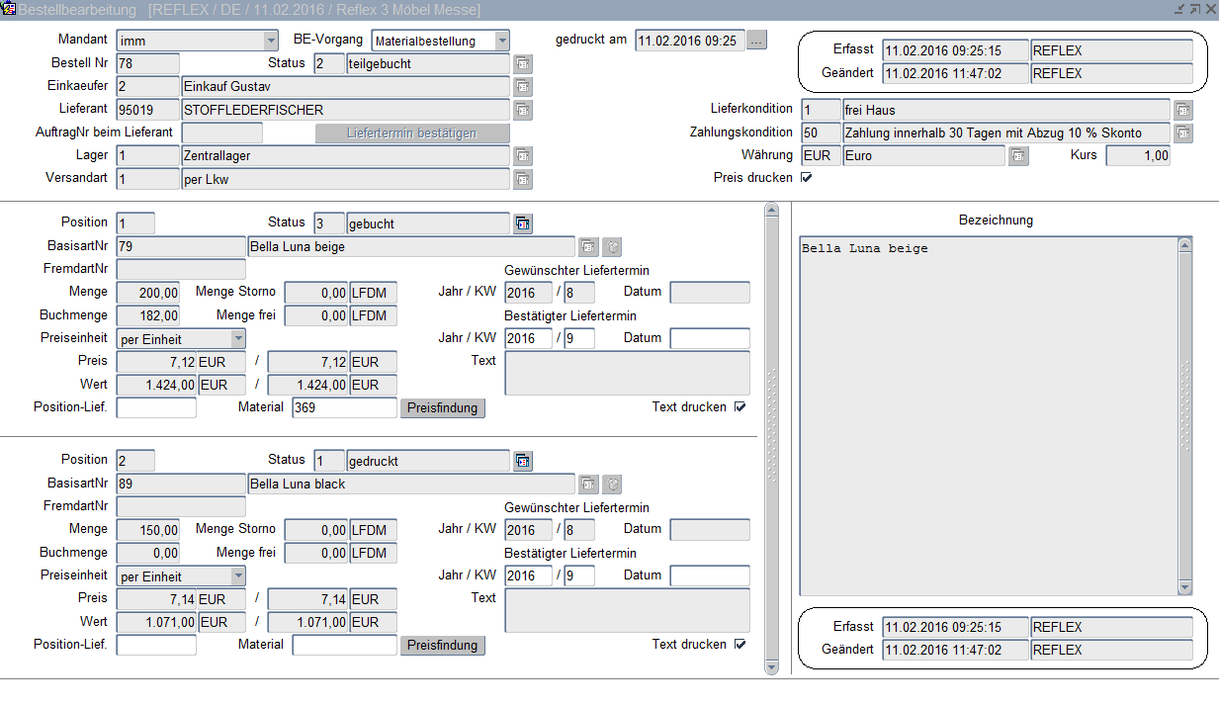Screen dimensions: 1219x707
Task: Open the status icon next to gebucht
Action: click(523, 224)
